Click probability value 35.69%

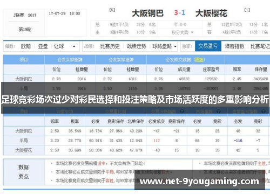click(75, 150)
